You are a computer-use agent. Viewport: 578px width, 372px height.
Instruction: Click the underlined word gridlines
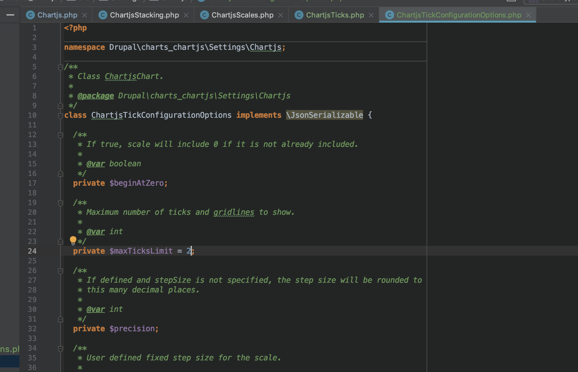234,212
